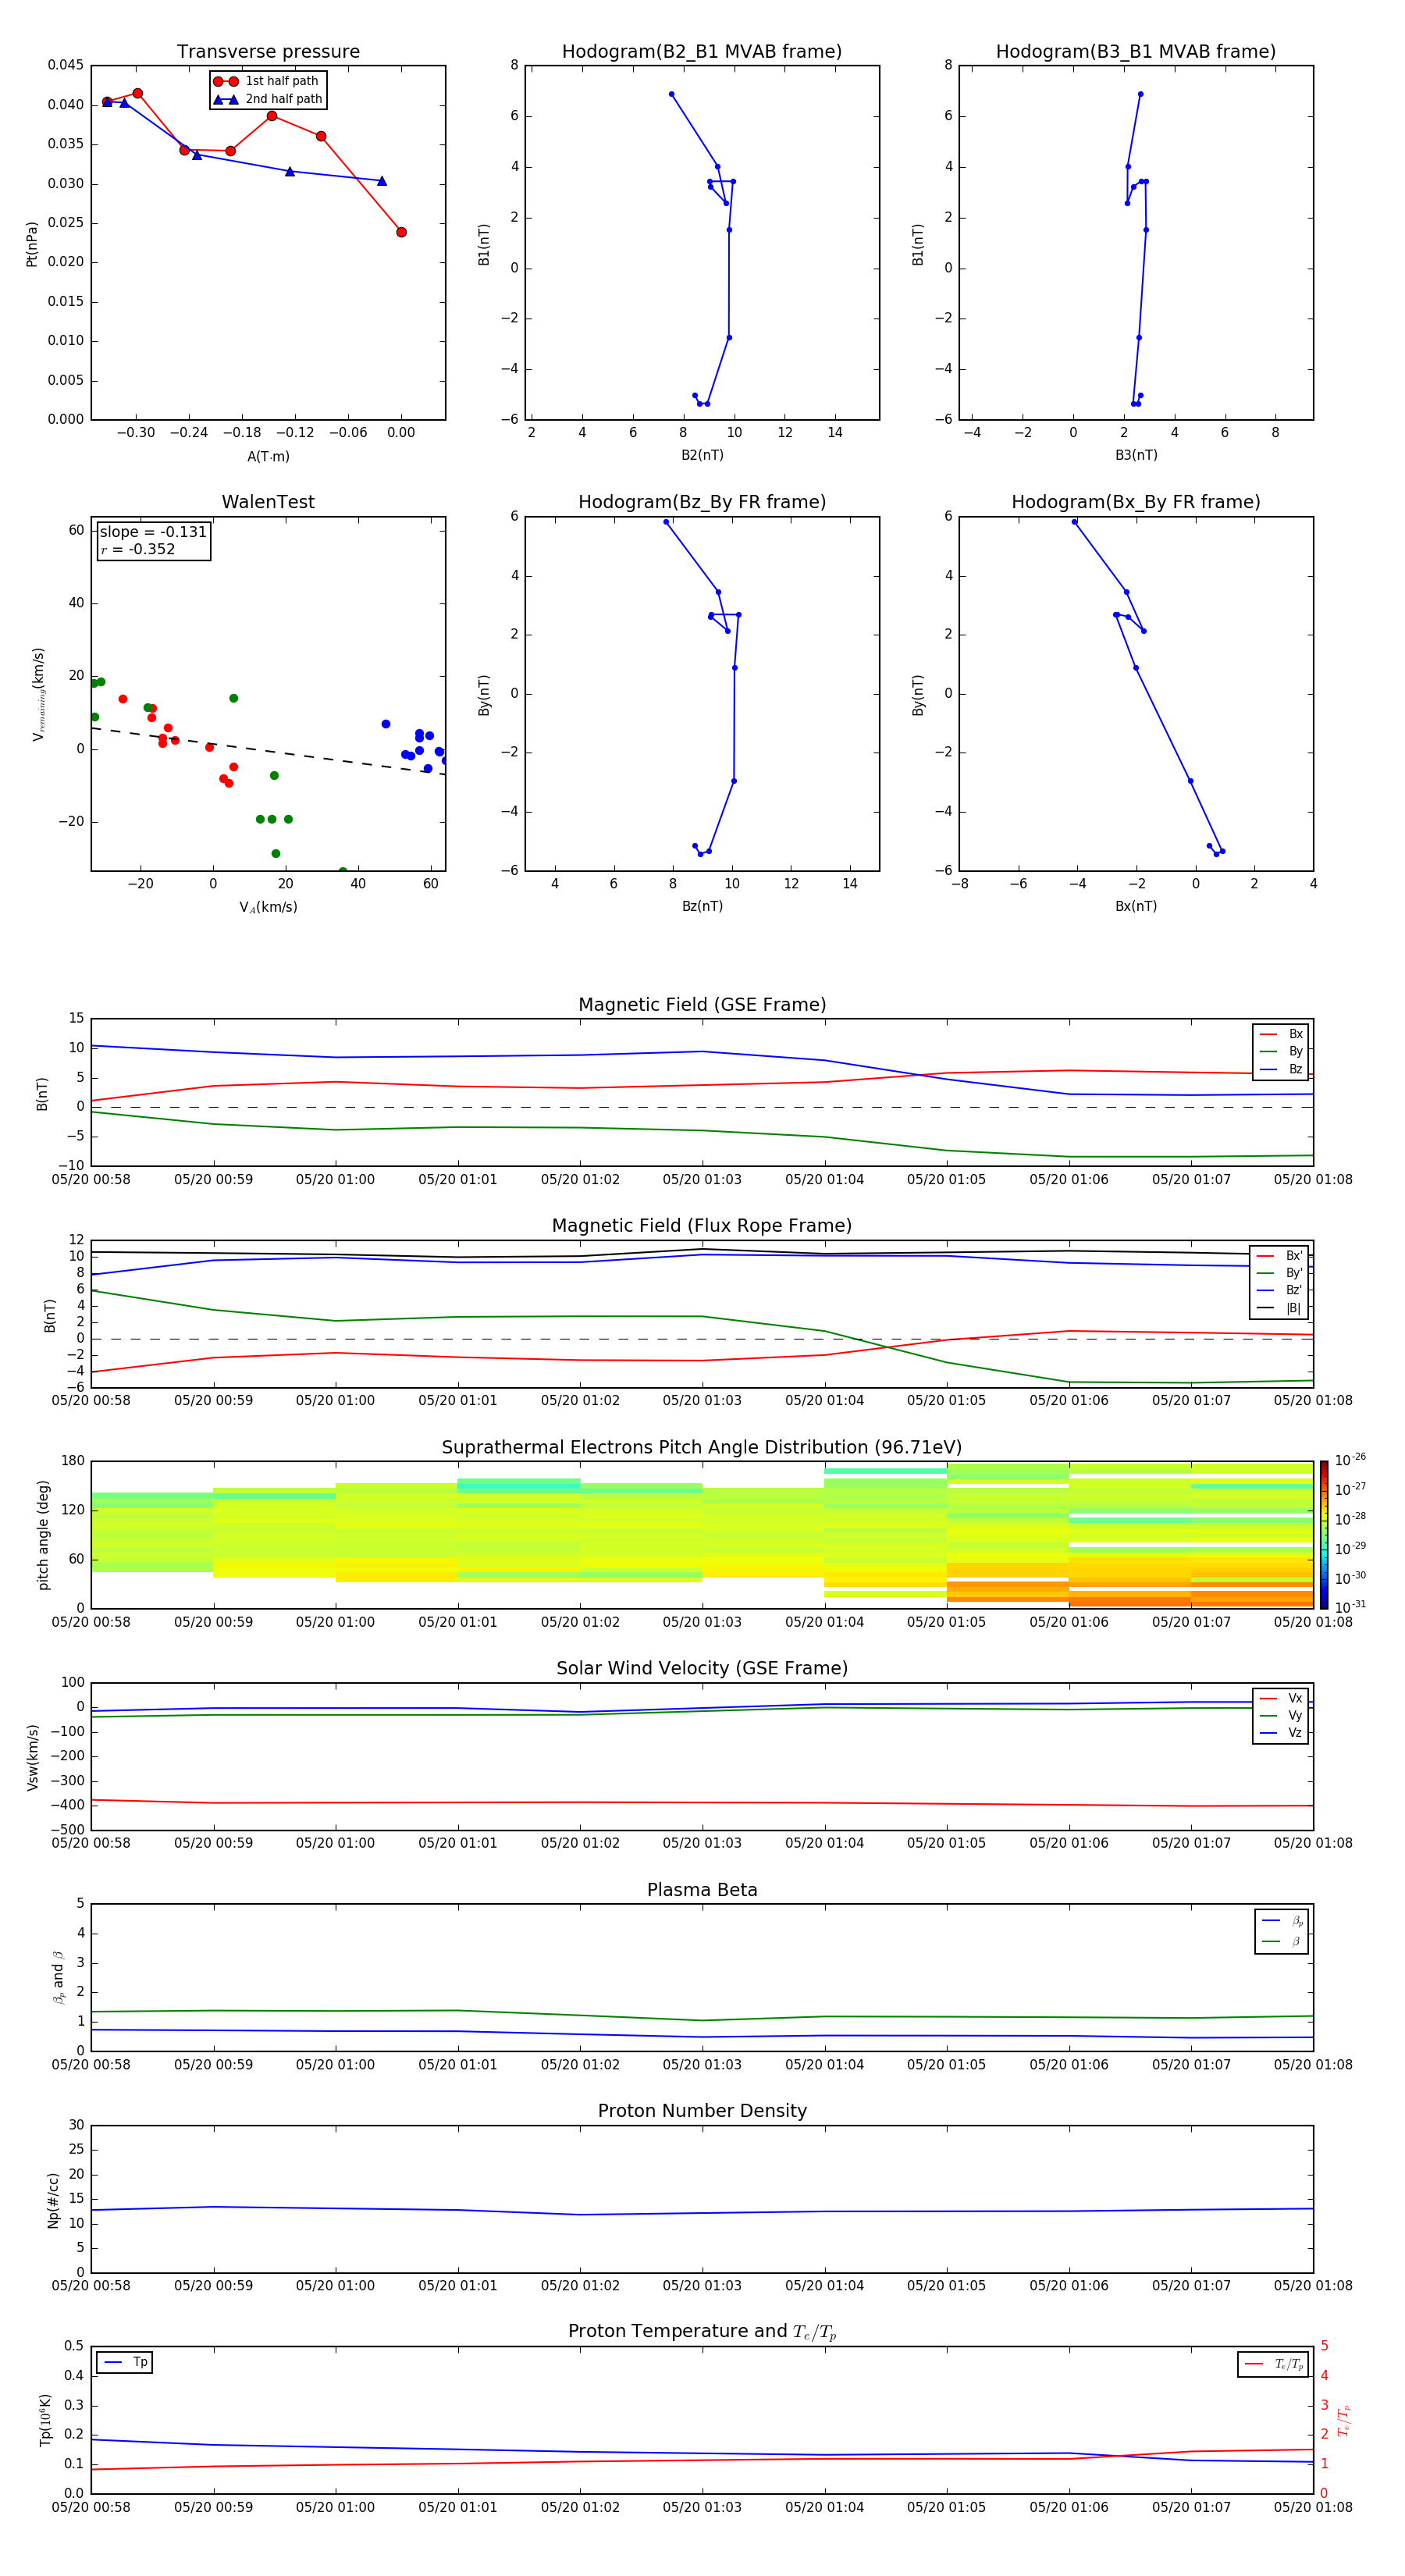This screenshot has height=2576, width=1405.
Task: Click the "βp and β" y-axis label
Action: click(x=58, y=1977)
